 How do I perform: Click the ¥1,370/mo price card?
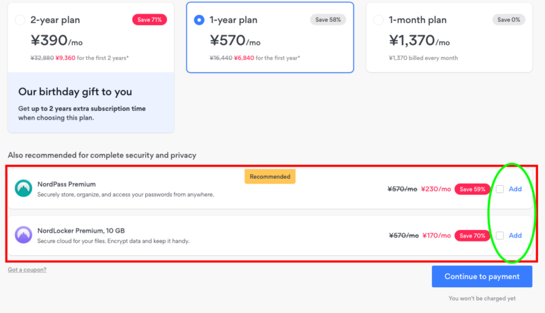[449, 37]
